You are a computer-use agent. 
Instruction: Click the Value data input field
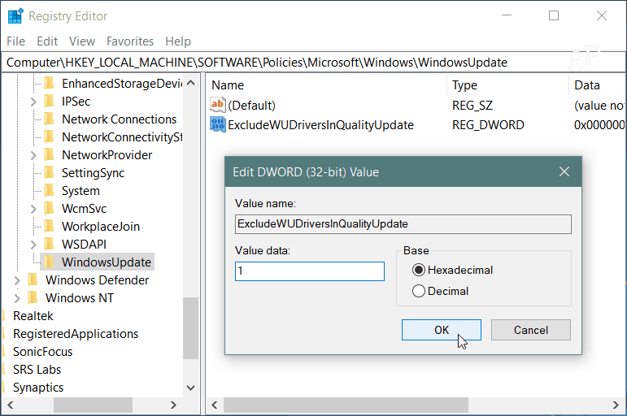click(x=310, y=271)
